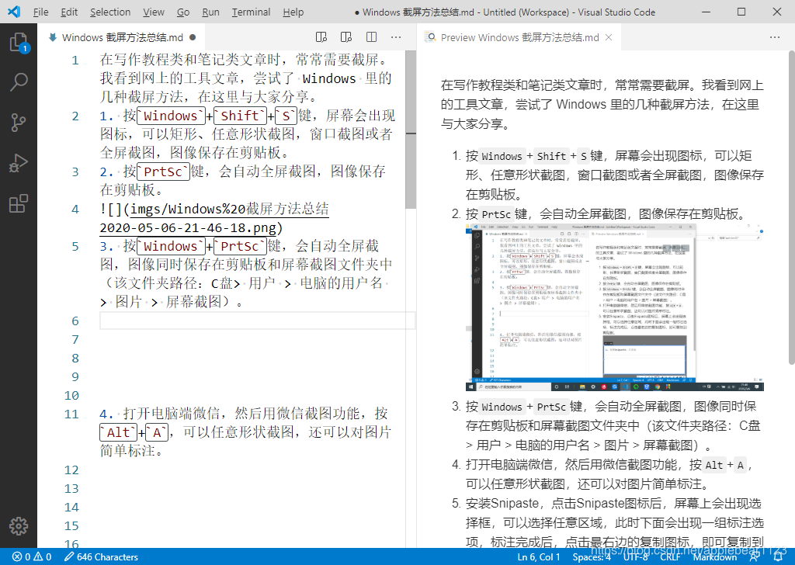Open the Manage gear menu

19,526
